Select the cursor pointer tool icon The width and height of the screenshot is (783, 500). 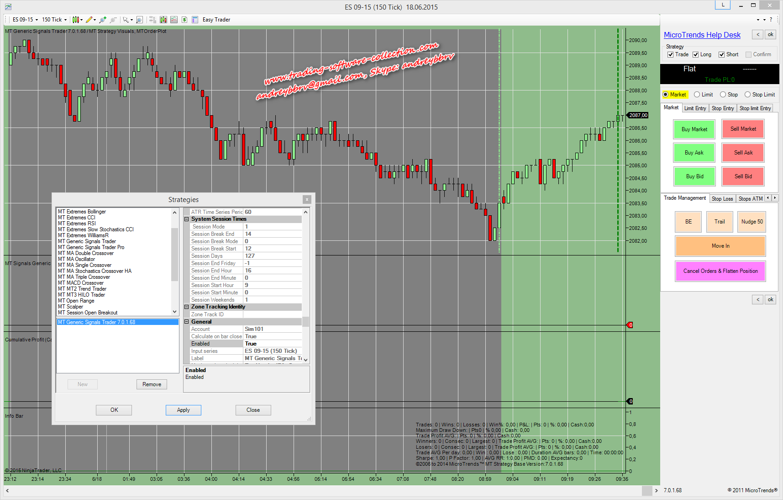[x=126, y=20]
